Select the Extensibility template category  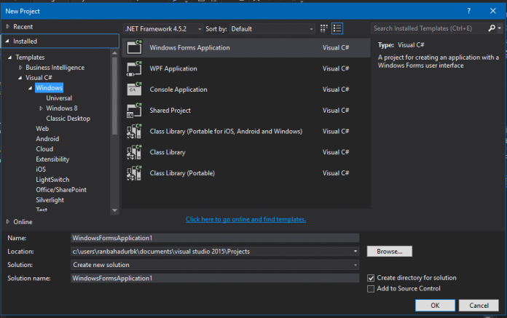[52, 159]
